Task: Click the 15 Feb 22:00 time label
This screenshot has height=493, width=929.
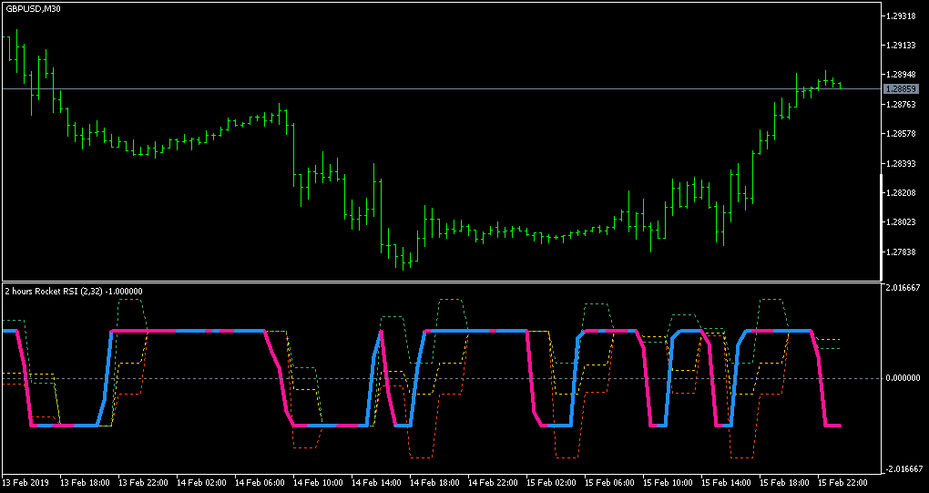Action: click(x=843, y=483)
